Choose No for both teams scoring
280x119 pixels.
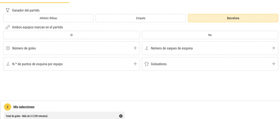click(210, 35)
